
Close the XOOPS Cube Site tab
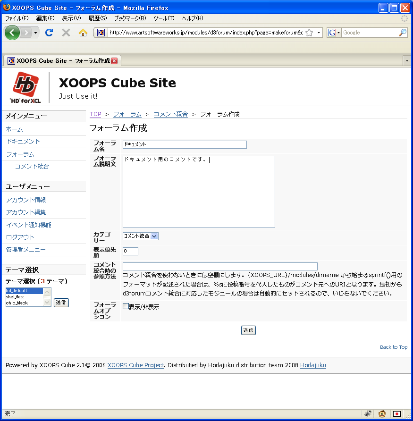(x=114, y=61)
